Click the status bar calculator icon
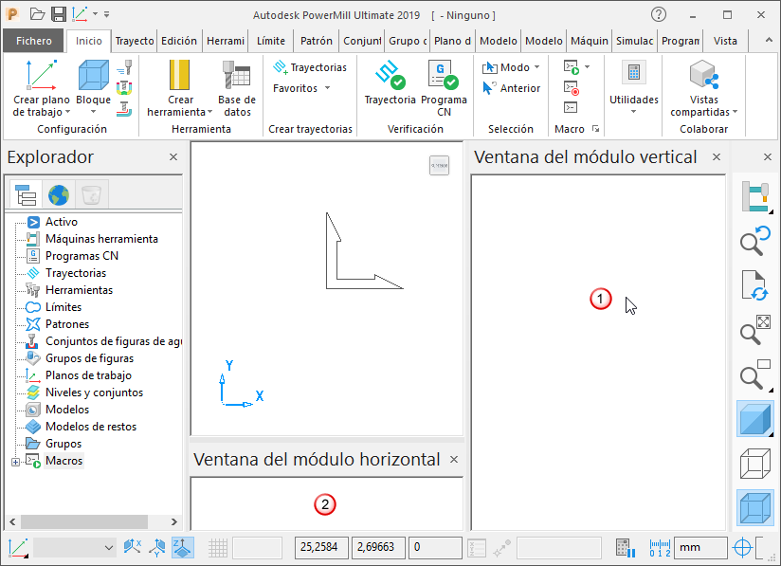Image resolution: width=781 pixels, height=566 pixels. [x=626, y=548]
